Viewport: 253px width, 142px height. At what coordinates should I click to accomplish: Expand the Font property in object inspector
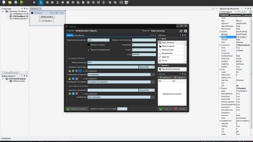(220, 69)
